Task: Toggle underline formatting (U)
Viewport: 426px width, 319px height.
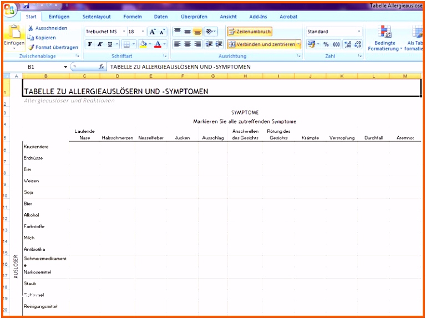Action: (x=110, y=44)
